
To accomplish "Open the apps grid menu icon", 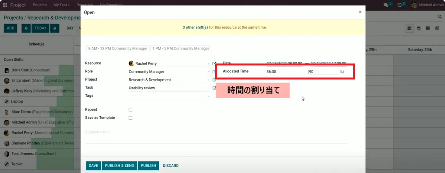I will point(5,5).
